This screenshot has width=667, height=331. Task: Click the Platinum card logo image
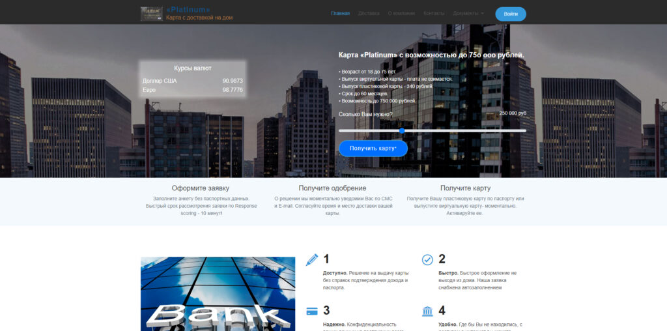pyautogui.click(x=151, y=14)
